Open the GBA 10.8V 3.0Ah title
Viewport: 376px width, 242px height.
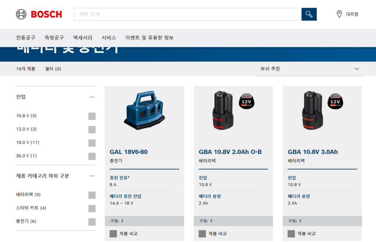[x=313, y=152]
